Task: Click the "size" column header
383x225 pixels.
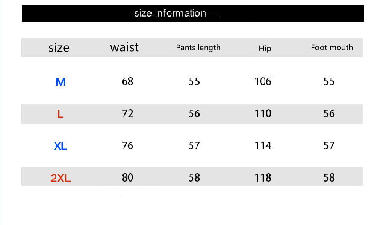Action: [x=59, y=47]
